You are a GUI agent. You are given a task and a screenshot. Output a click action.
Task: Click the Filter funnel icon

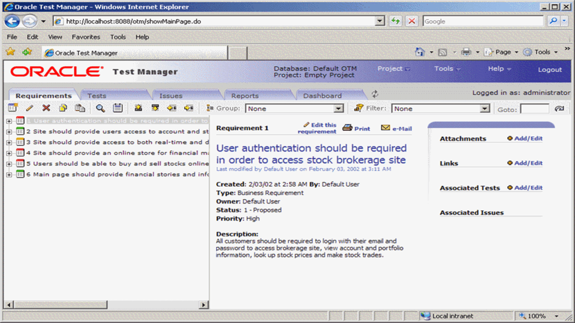(359, 108)
